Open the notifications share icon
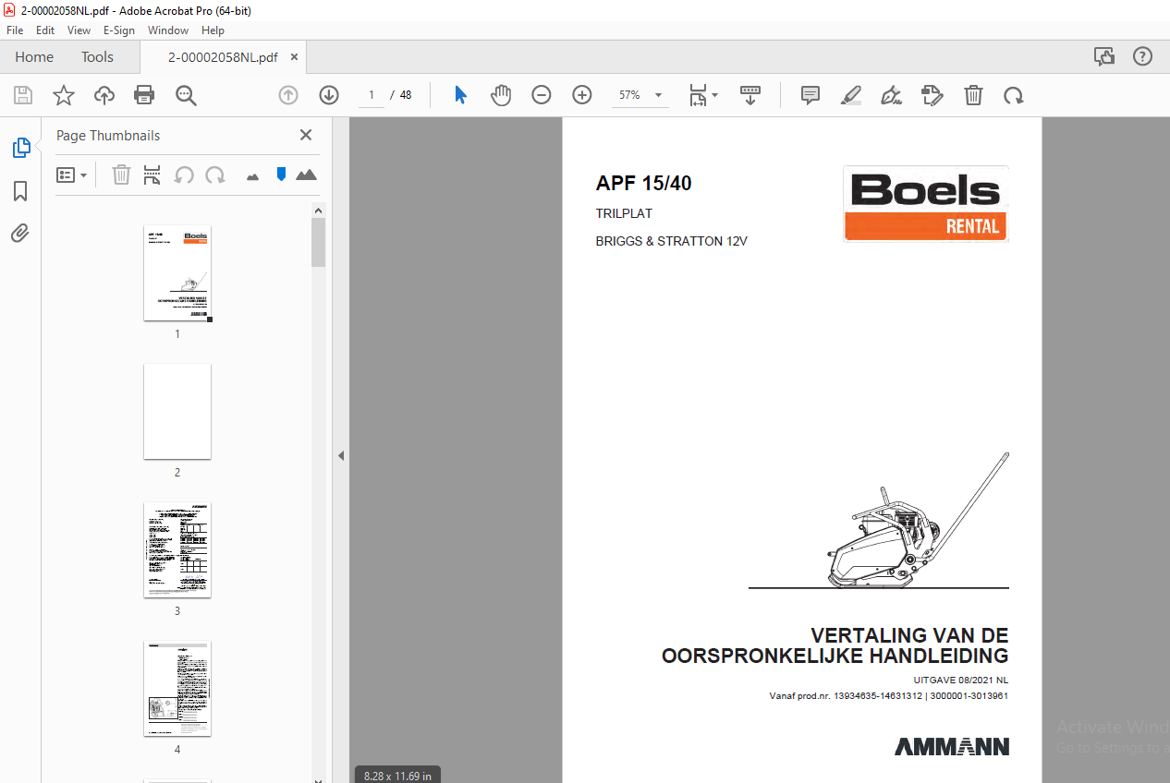This screenshot has width=1170, height=783. (1104, 56)
